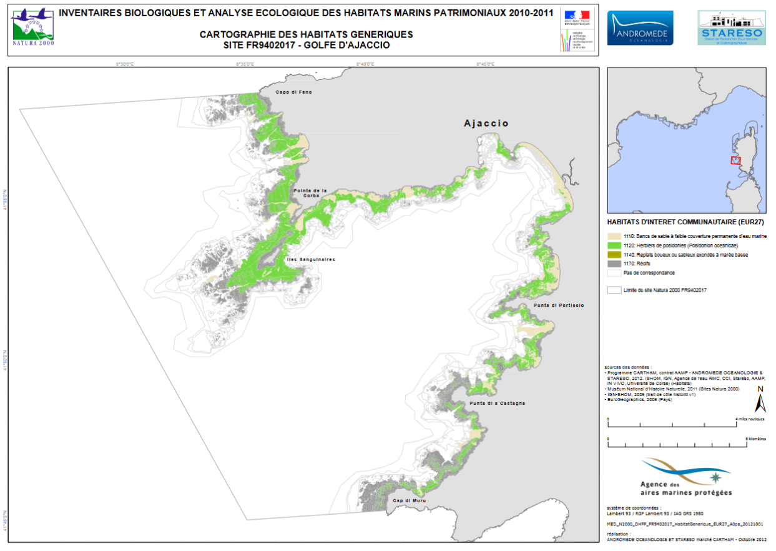776x551 pixels.
Task: Click the Cap di Muru label
Action: pos(409,501)
